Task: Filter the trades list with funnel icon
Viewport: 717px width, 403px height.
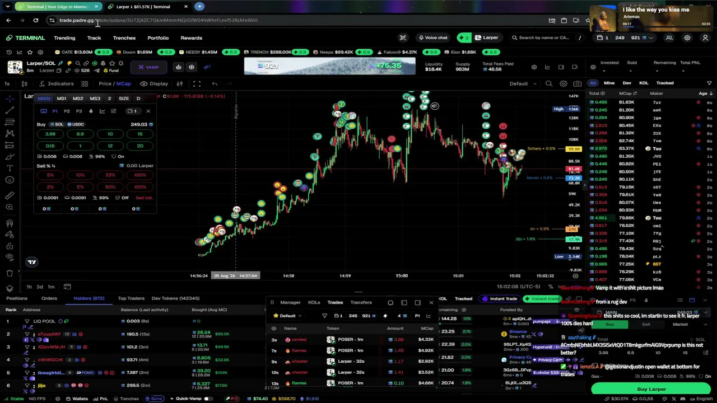Action: pos(324,316)
